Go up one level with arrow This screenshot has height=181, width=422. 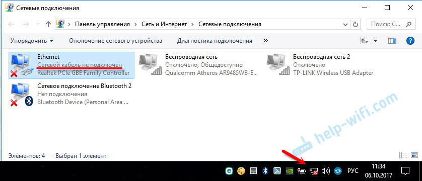coord(48,24)
